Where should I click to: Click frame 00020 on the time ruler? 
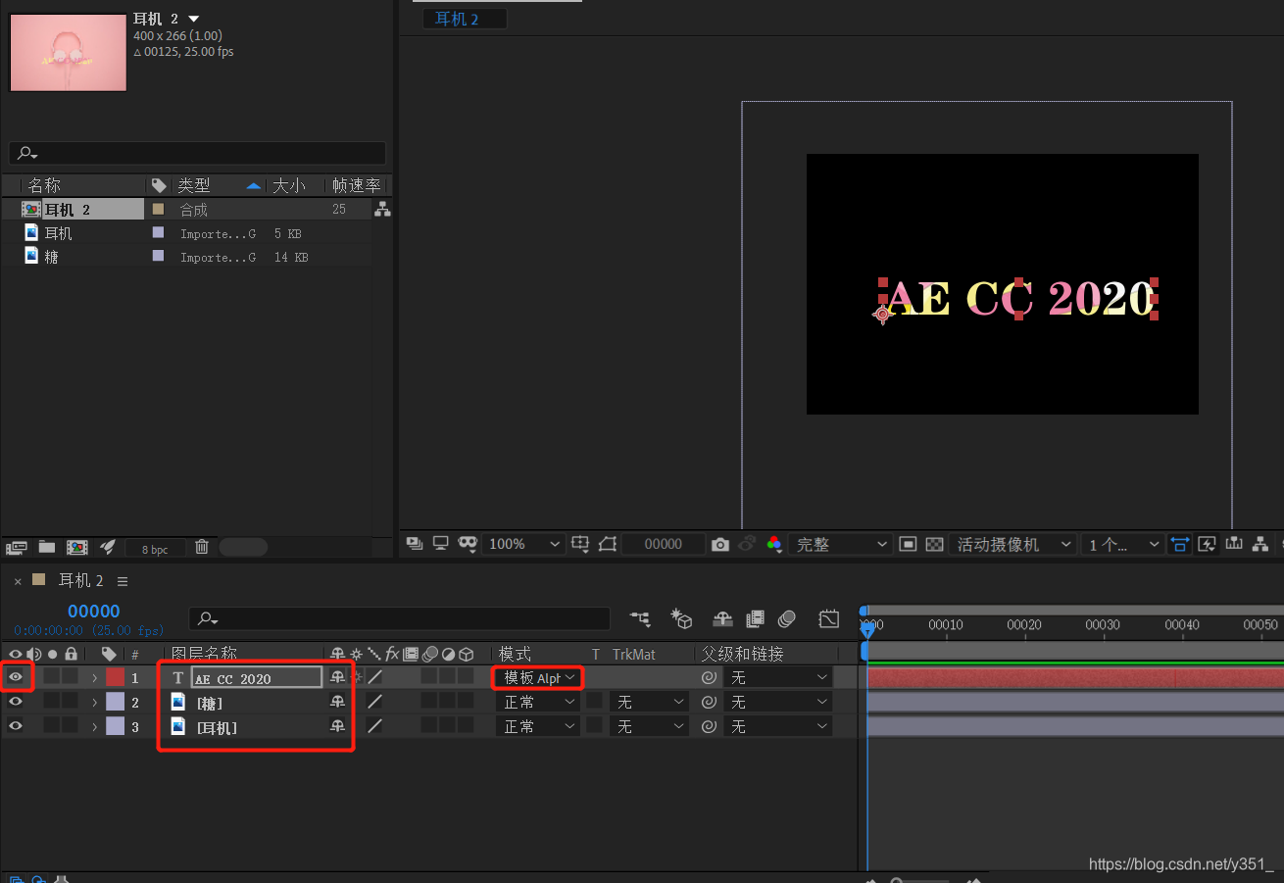click(1024, 625)
